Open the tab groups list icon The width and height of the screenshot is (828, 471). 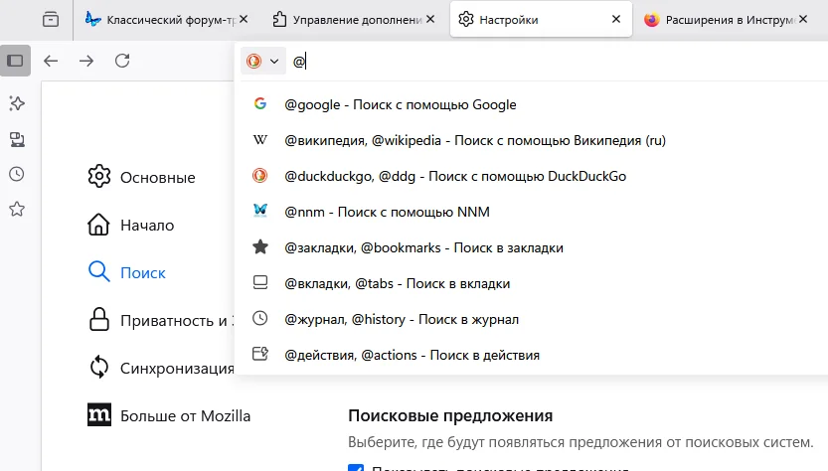(51, 19)
